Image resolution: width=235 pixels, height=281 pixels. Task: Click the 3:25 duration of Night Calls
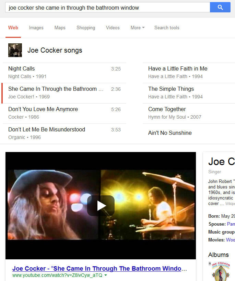(116, 69)
